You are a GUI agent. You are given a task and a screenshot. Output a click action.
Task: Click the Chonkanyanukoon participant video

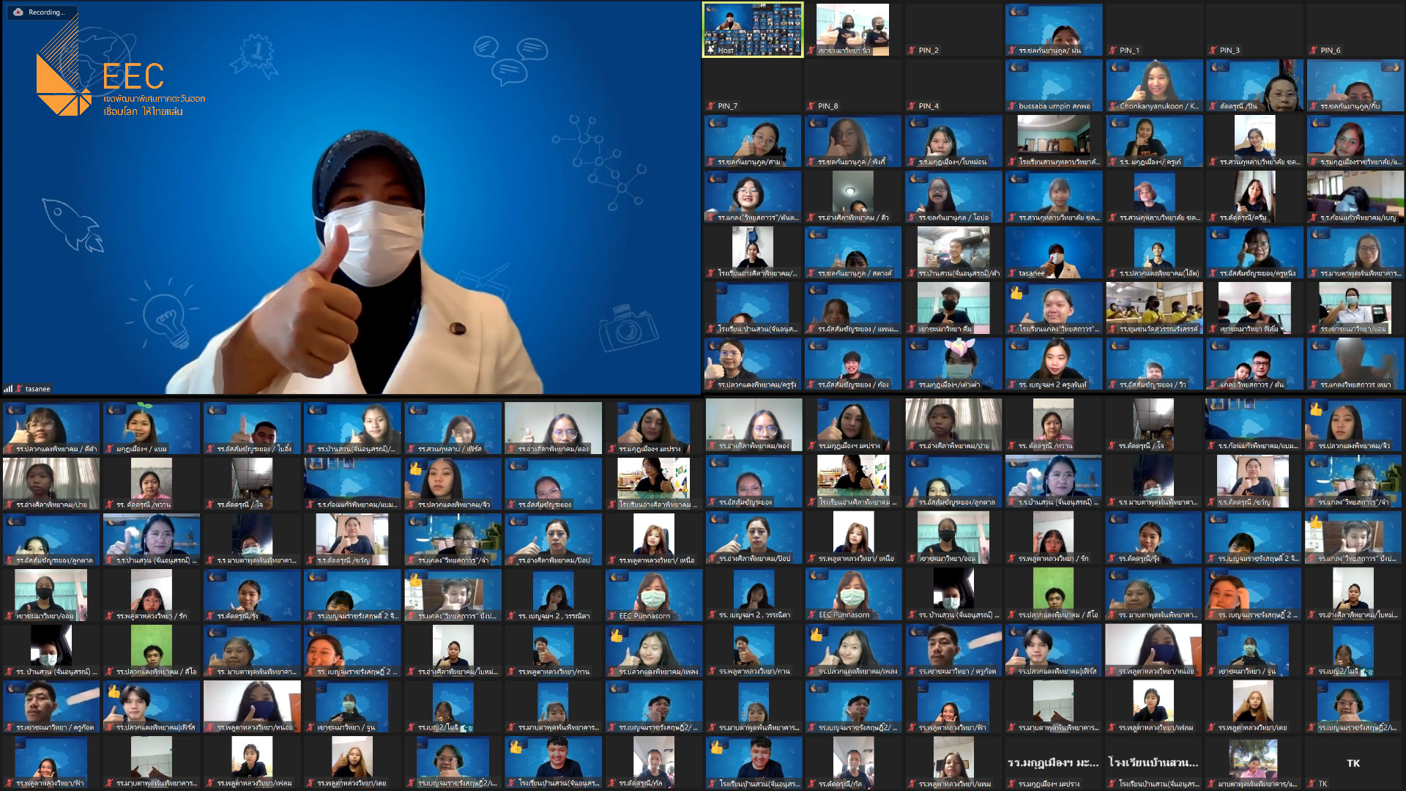[x=1154, y=82]
